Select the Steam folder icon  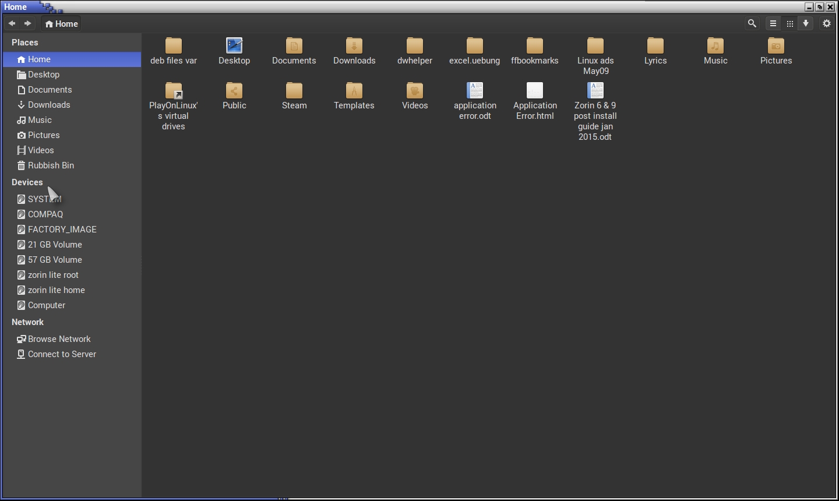[x=294, y=91]
